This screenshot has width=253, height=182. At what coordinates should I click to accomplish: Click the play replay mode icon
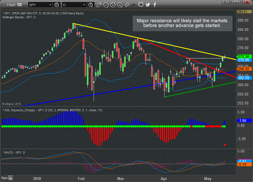pyautogui.click(x=113, y=5)
